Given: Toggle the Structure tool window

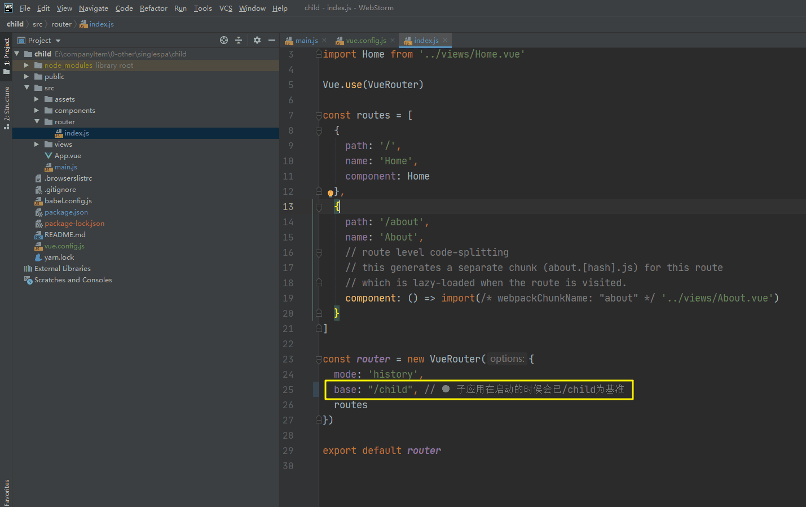Looking at the screenshot, I should coord(7,107).
